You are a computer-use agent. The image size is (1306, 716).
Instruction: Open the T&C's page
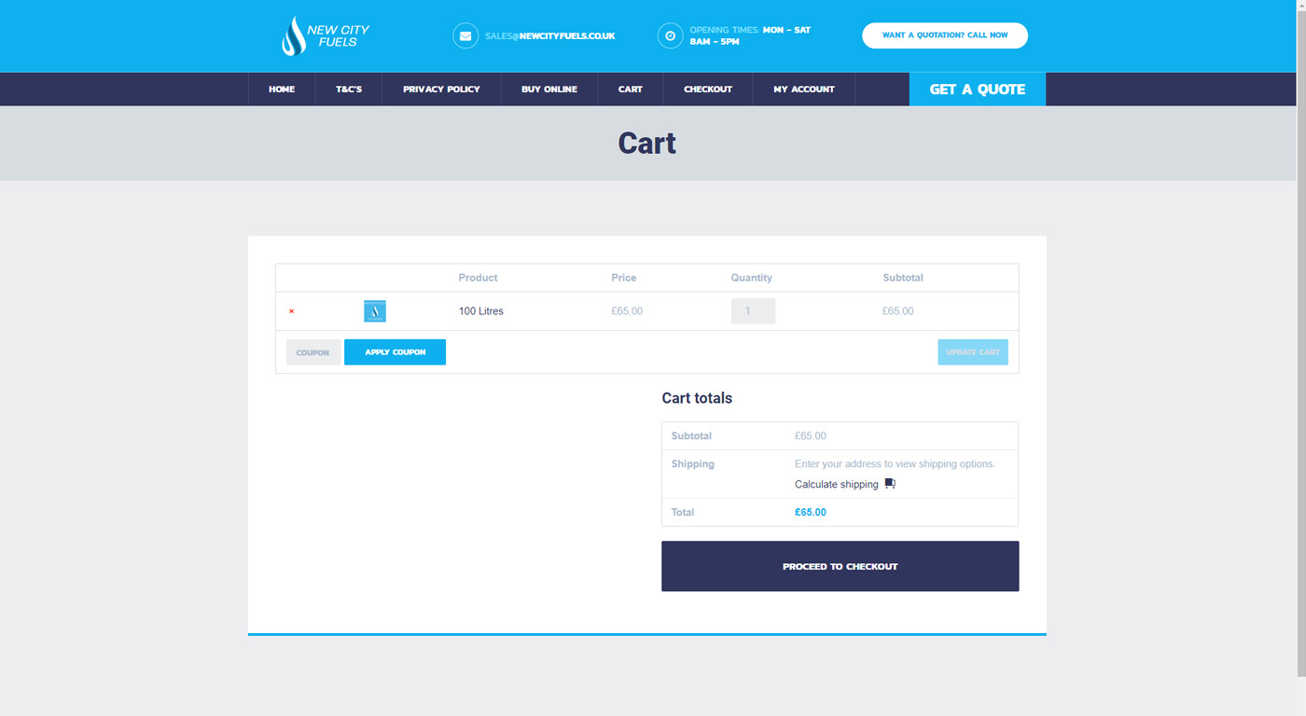click(x=349, y=89)
